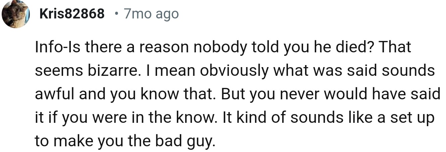Viewport: 446px width, 152px height.
Task: Click the word "Info-Is" starting the comment
Action: click(57, 47)
